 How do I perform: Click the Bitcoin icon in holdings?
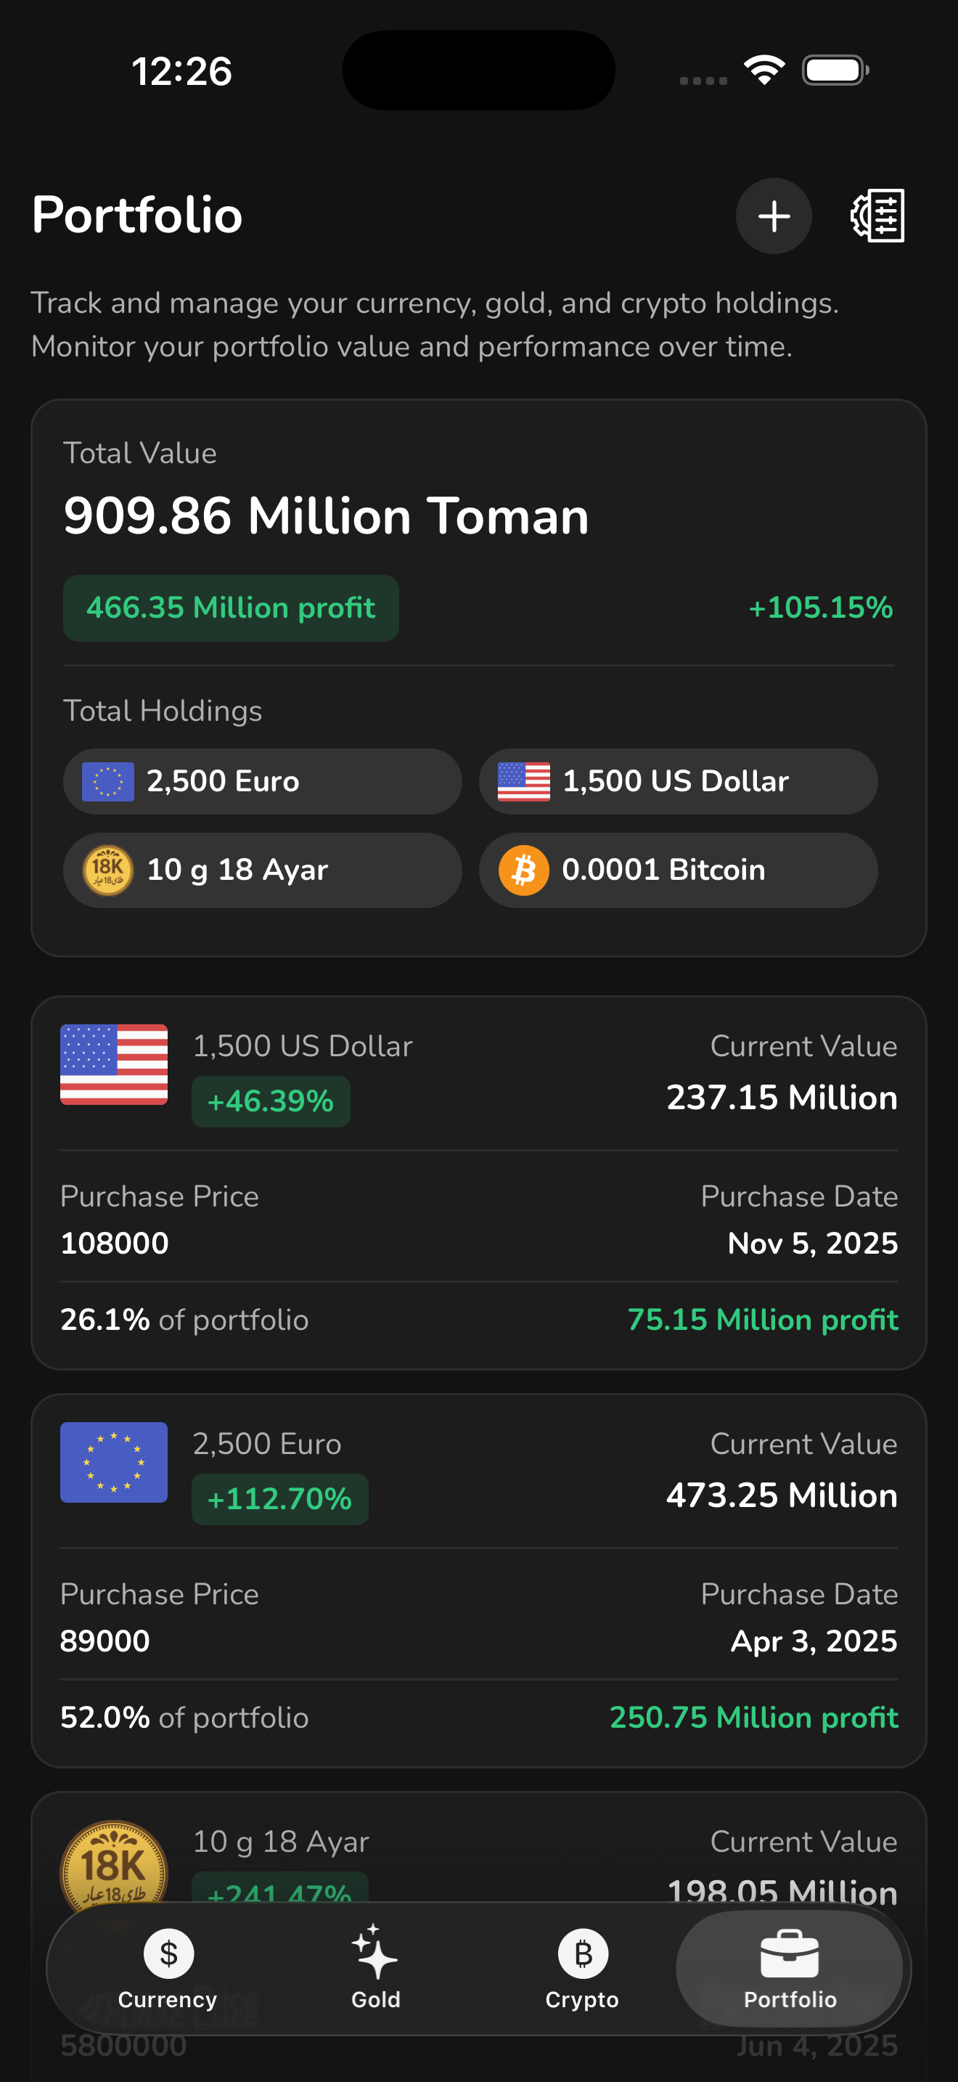tap(523, 870)
